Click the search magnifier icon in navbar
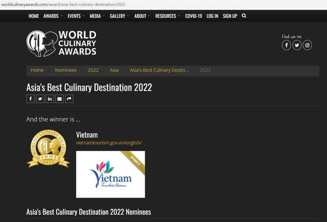Image resolution: width=327 pixels, height=222 pixels. pyautogui.click(x=244, y=16)
